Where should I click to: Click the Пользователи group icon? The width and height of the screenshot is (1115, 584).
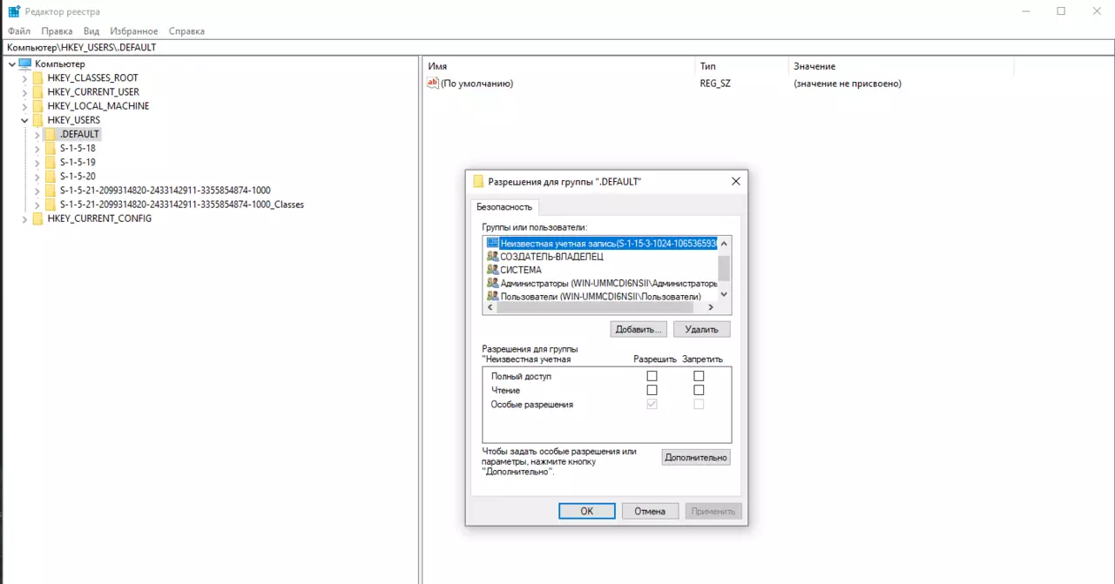(x=492, y=296)
